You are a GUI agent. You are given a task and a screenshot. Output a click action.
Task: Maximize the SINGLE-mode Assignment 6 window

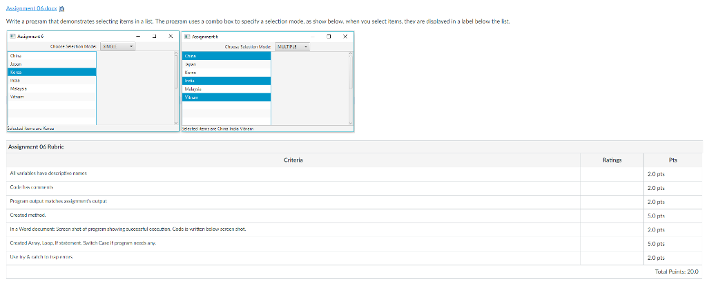(x=154, y=37)
